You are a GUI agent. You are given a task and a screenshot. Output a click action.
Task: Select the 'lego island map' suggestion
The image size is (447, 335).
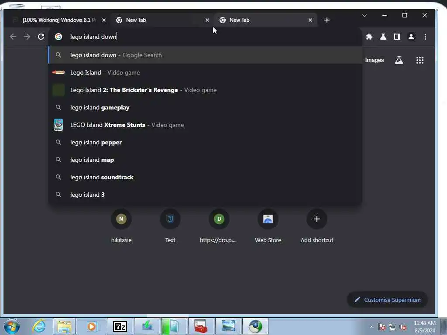205,160
